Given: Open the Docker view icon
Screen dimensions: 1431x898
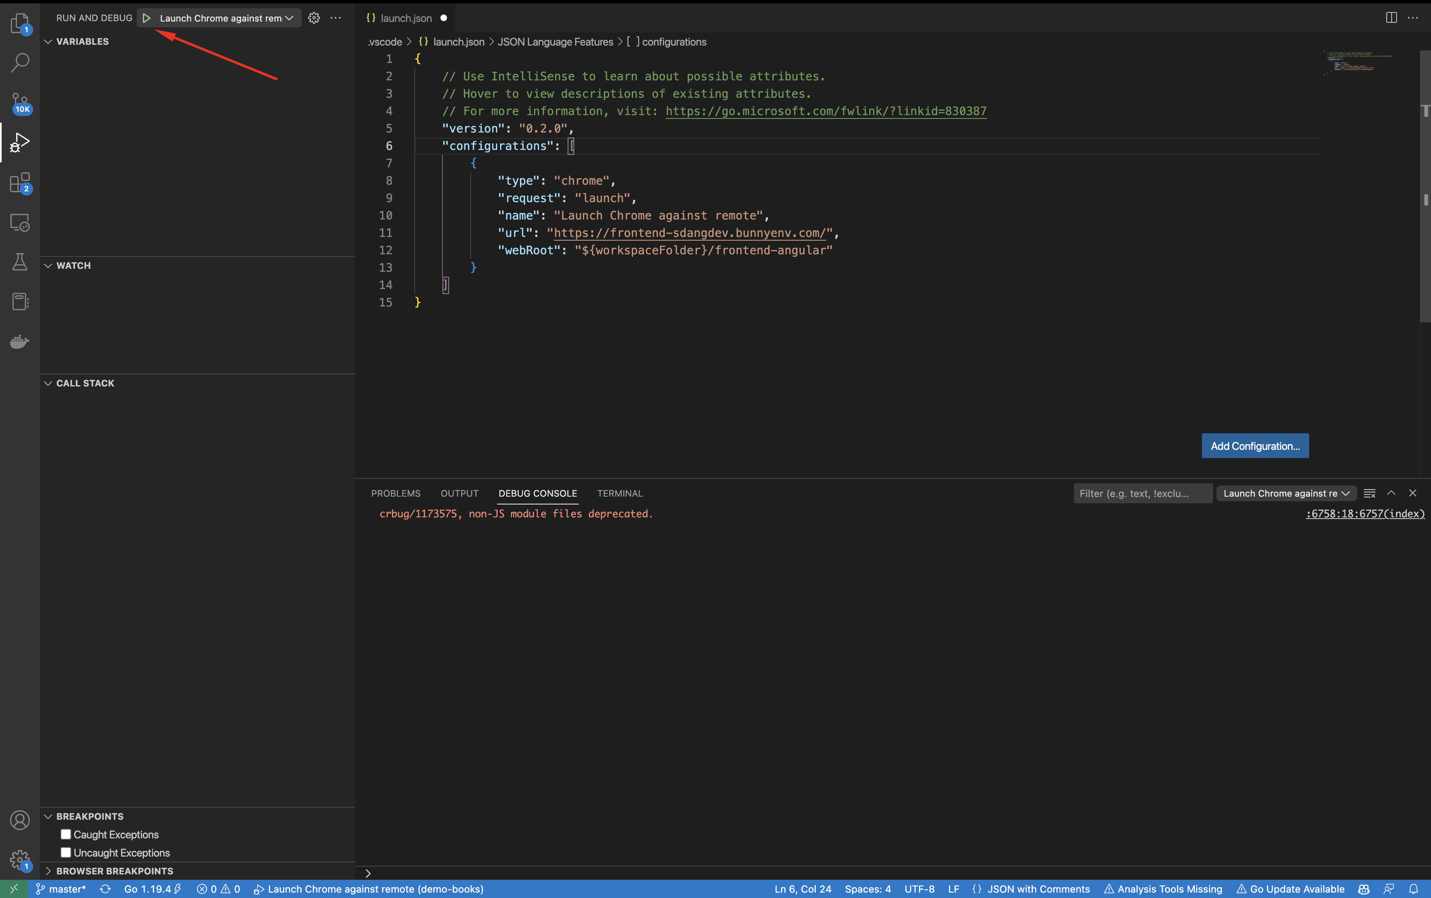Looking at the screenshot, I should [x=19, y=341].
